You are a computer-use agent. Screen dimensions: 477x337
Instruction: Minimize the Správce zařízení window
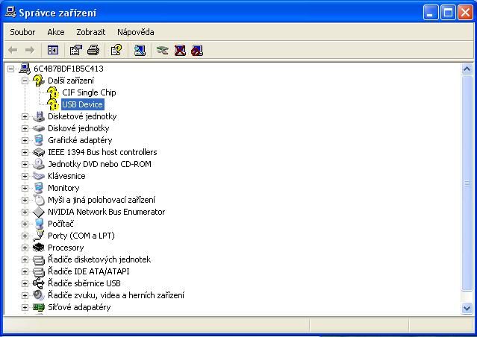[431, 13]
